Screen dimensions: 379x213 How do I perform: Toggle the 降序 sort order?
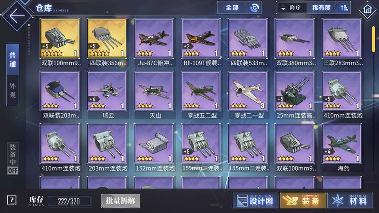[x=292, y=8]
